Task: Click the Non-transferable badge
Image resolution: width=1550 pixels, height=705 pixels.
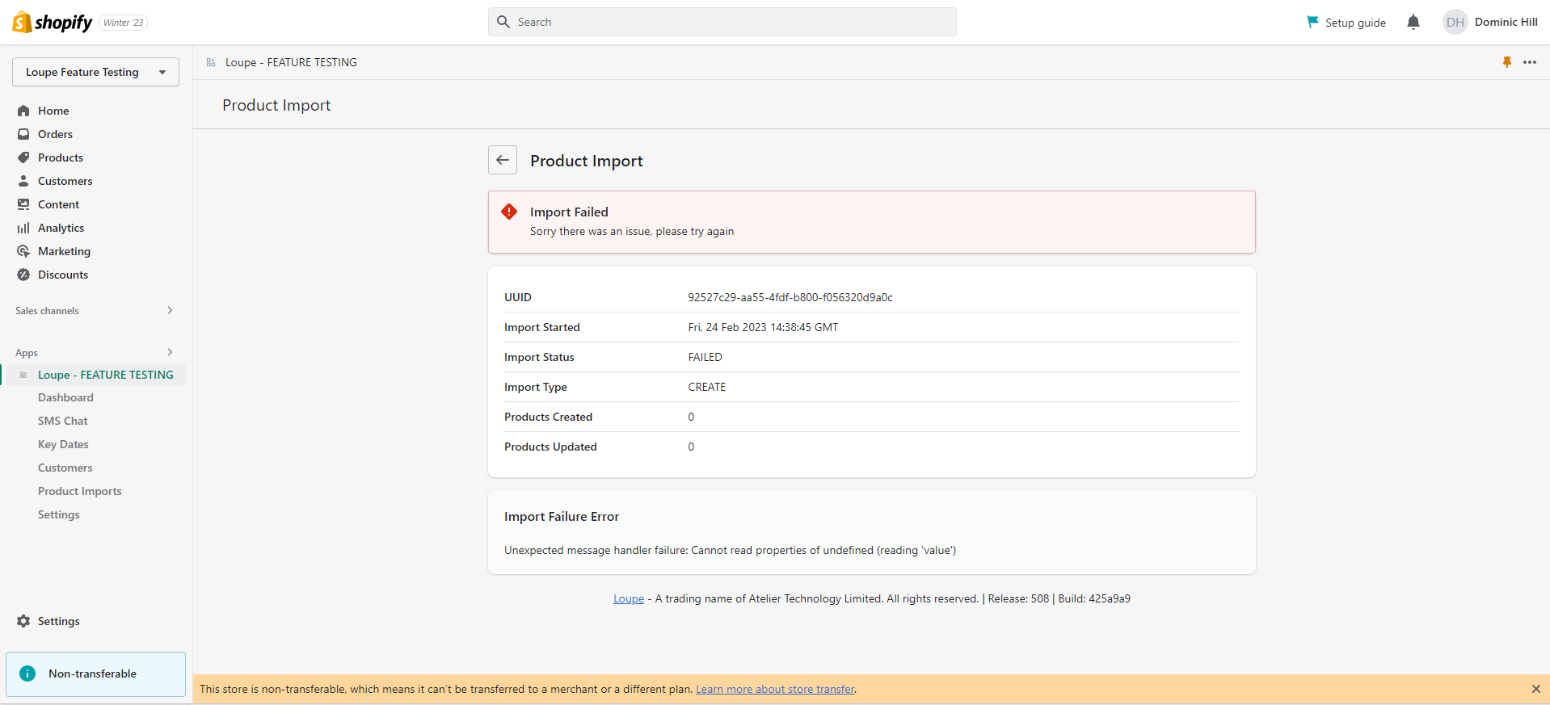Action: [95, 674]
